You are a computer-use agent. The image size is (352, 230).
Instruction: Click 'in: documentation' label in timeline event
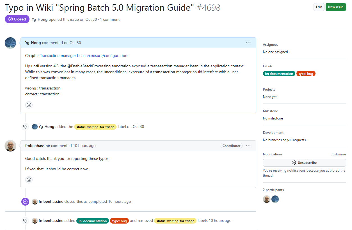(x=93, y=221)
